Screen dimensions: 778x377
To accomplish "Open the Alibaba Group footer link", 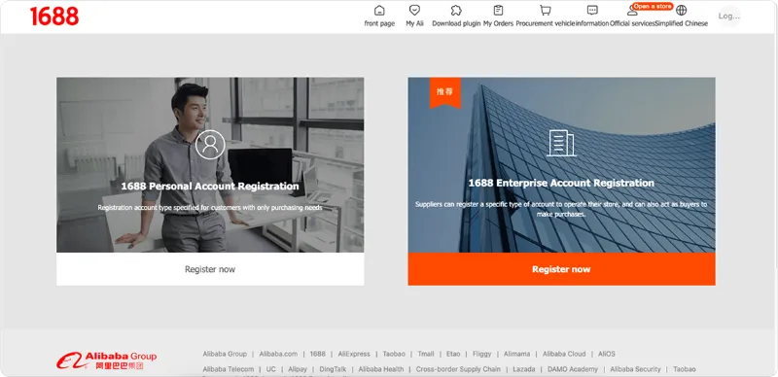I will (225, 354).
